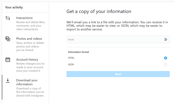175x103 pixels.
Task: Click the Download your information arrow icon
Action: coord(8,80)
